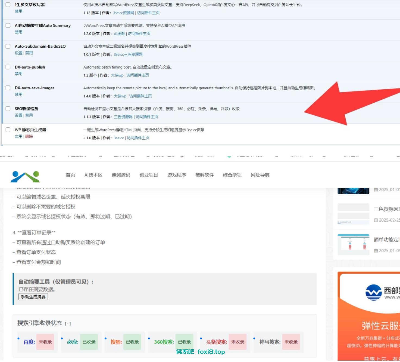The width and height of the screenshot is (400, 362).
Task: Choose the 破解软件 menu item
Action: tap(205, 175)
